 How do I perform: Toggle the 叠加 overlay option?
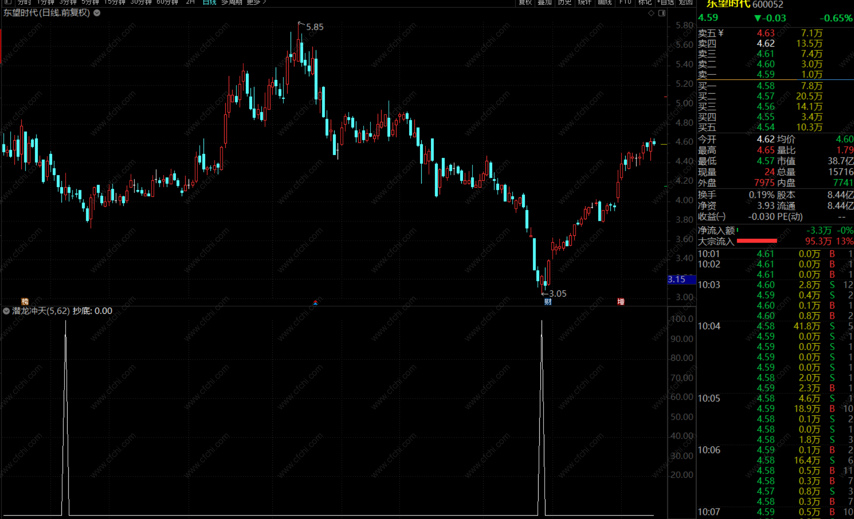[x=545, y=2]
